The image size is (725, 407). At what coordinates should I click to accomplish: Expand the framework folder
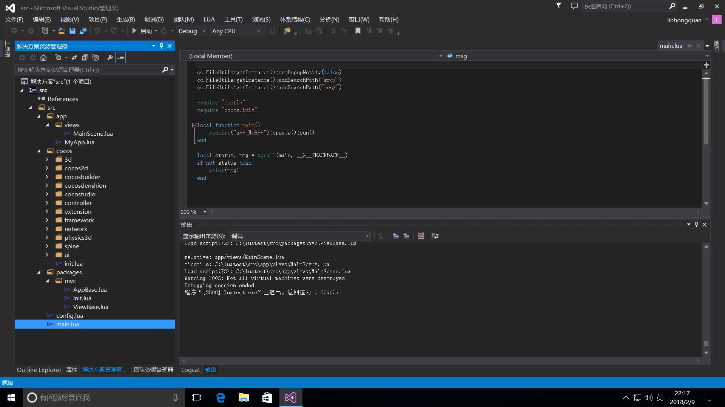(x=47, y=220)
